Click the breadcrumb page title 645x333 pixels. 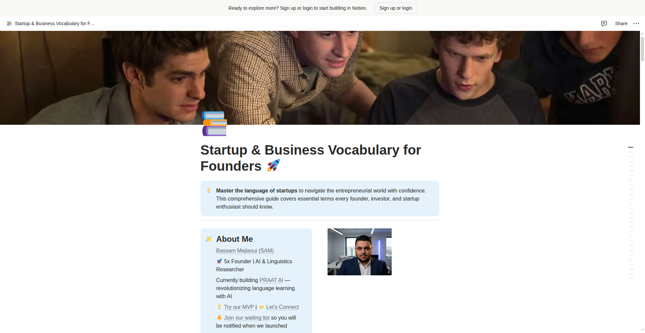click(55, 23)
